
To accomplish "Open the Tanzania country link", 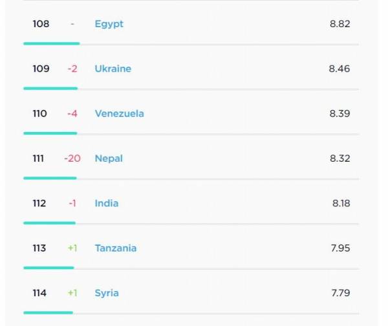I will point(116,248).
